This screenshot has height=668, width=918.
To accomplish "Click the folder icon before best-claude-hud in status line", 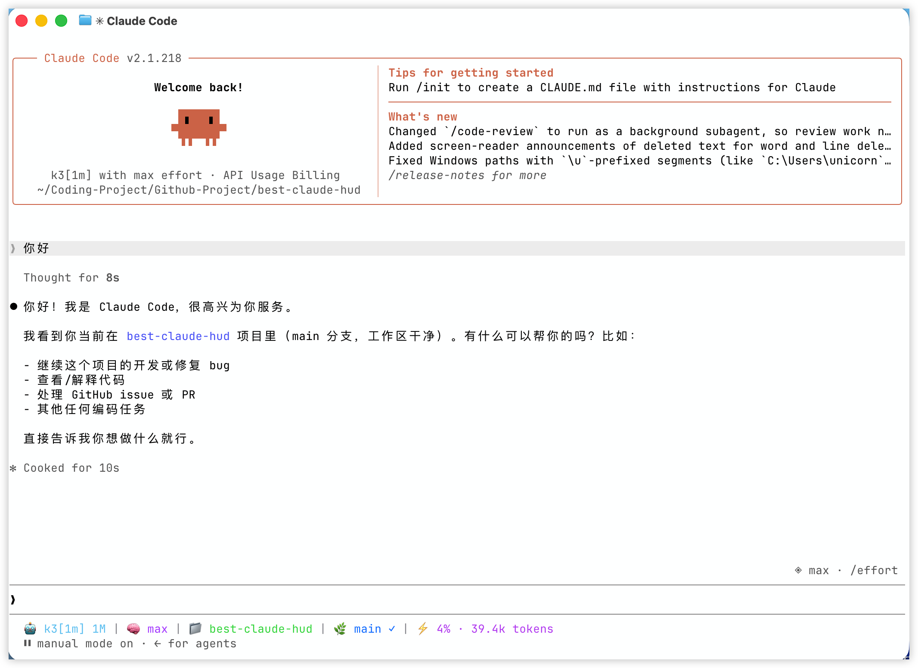I will (195, 629).
